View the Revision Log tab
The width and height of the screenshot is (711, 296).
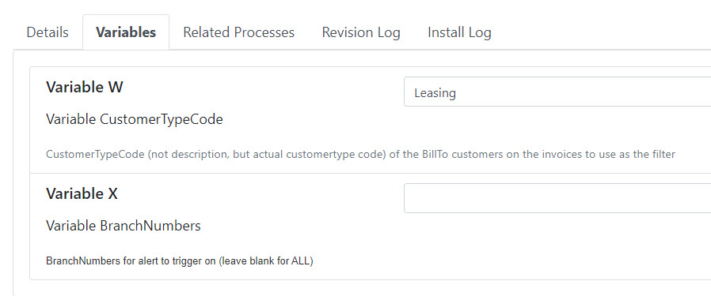click(x=361, y=32)
